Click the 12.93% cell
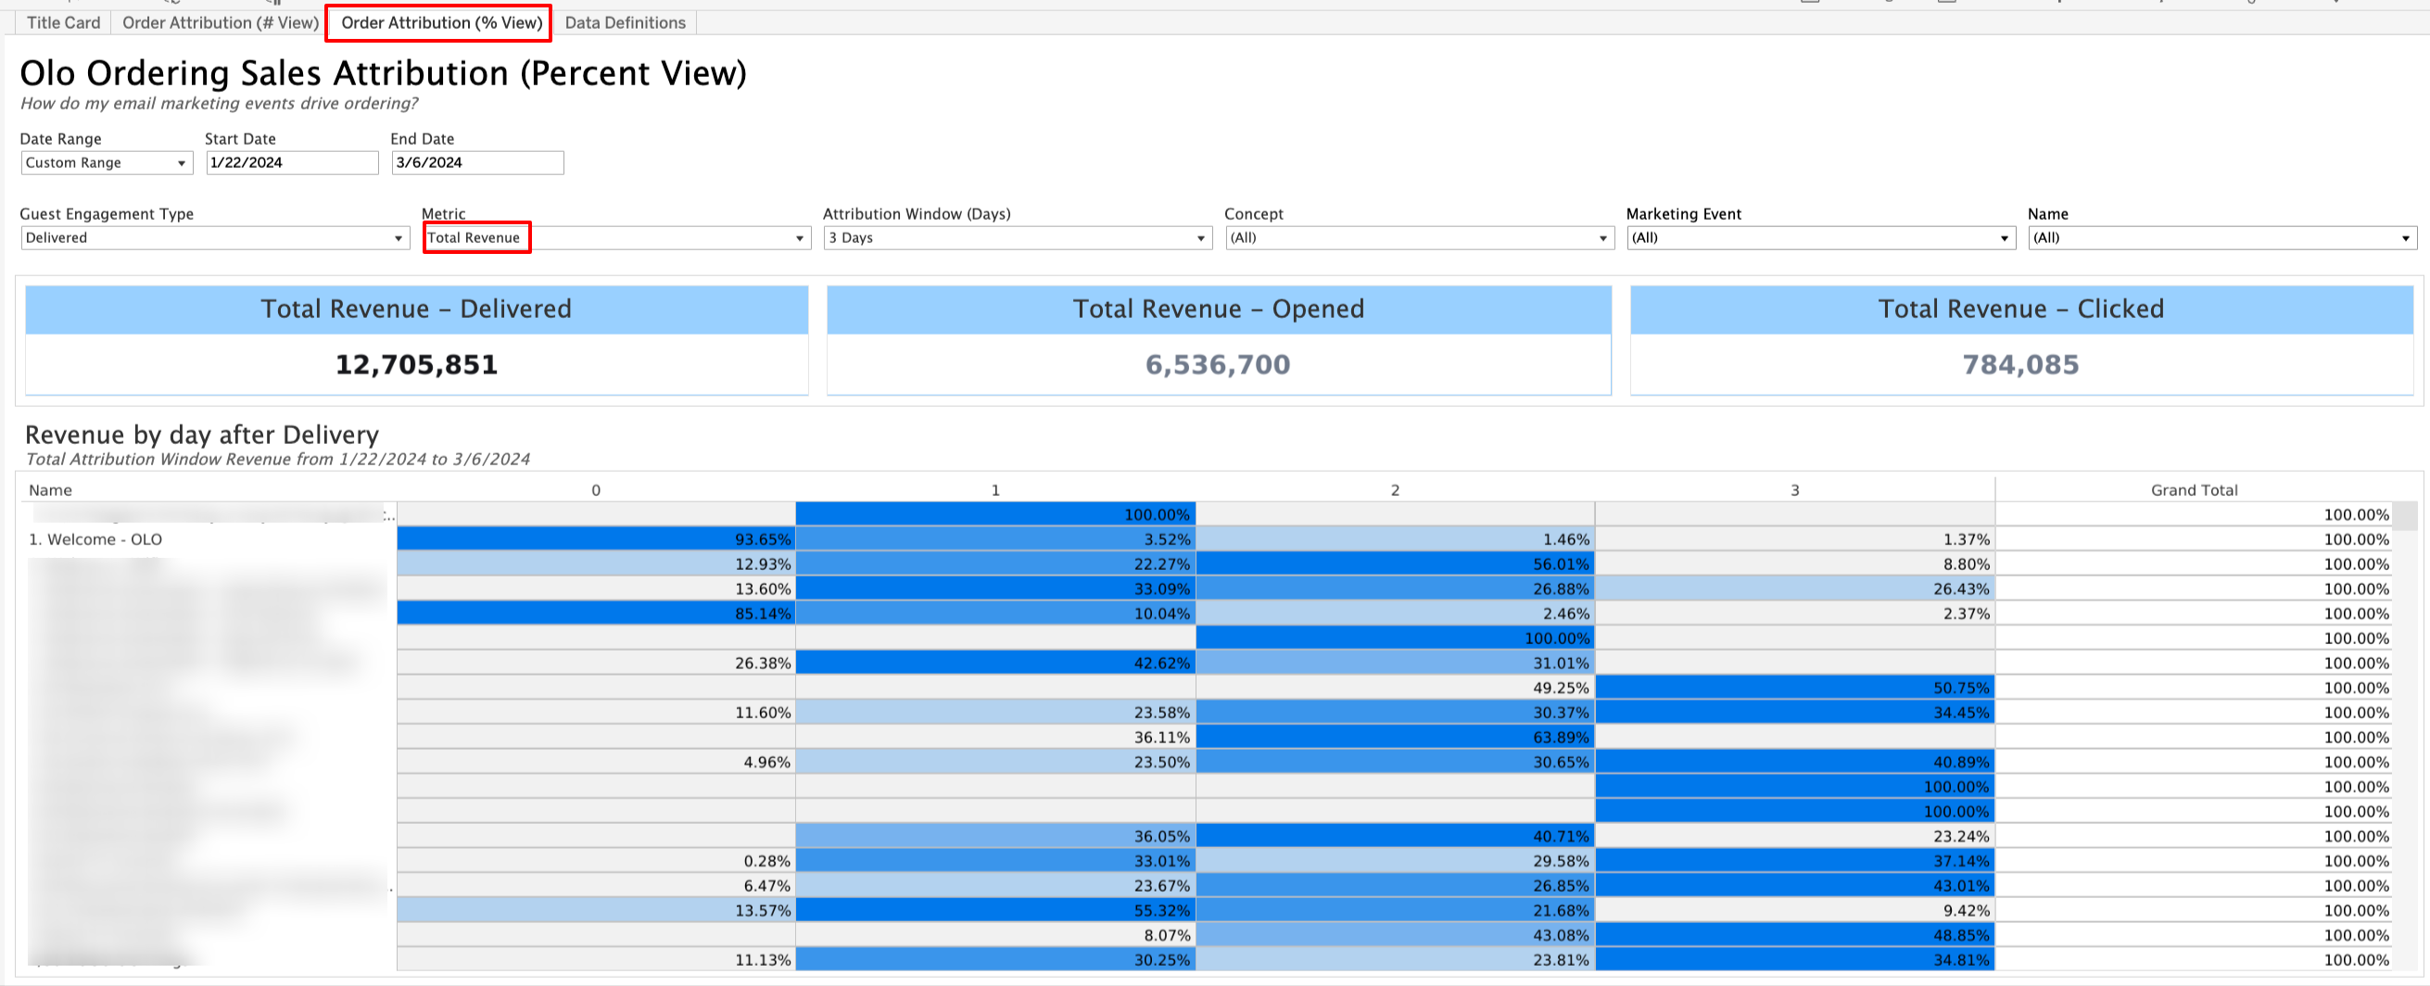Viewport: 2430px width, 986px height. click(x=596, y=564)
